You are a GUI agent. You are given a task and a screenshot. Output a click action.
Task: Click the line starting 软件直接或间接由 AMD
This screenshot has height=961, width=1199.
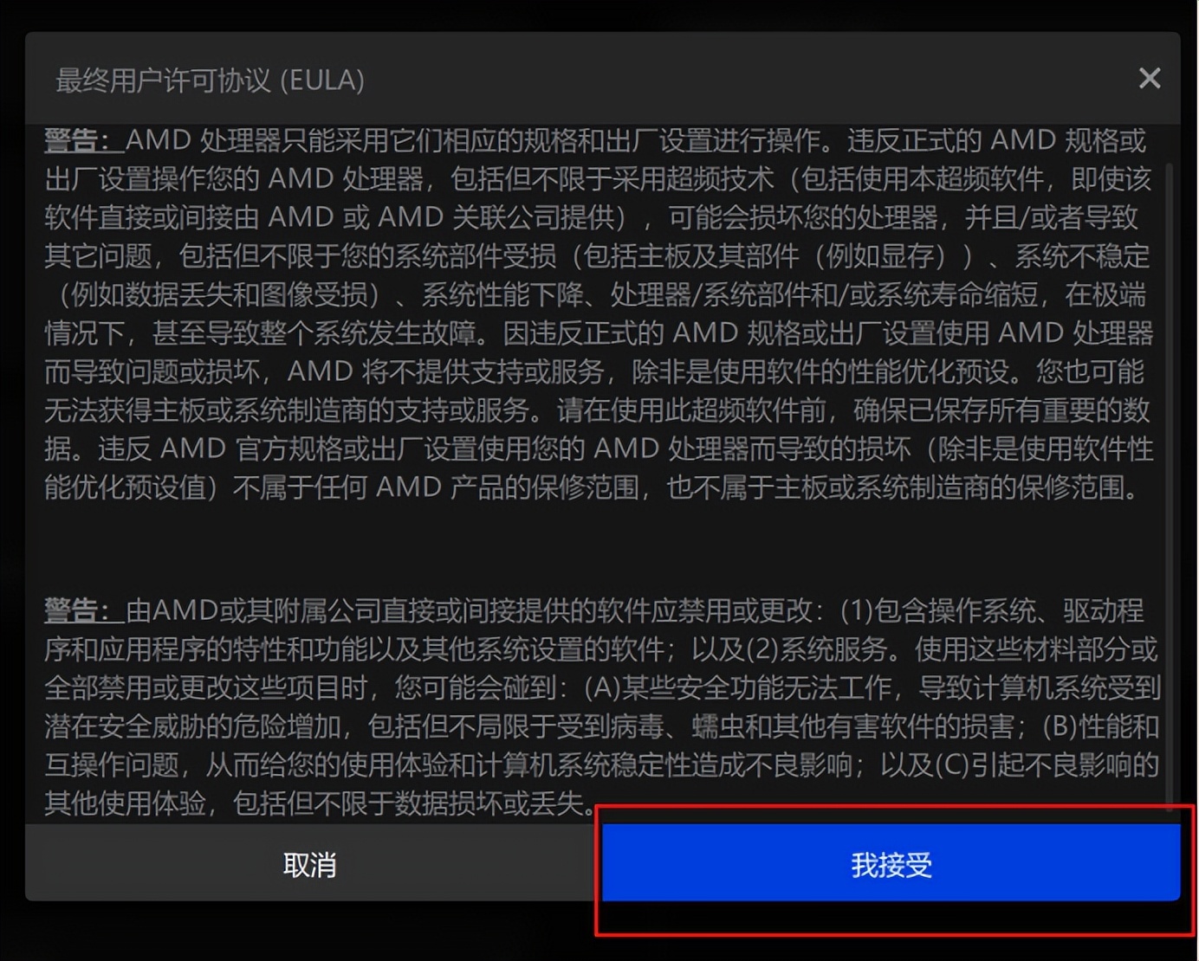(x=591, y=217)
